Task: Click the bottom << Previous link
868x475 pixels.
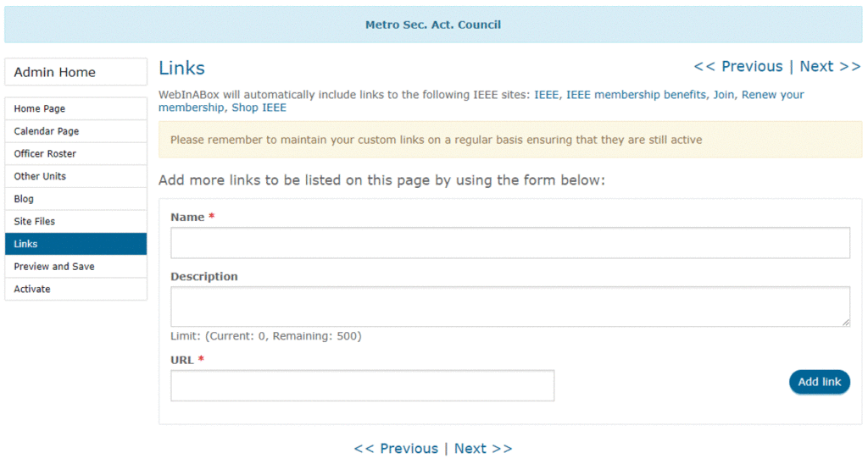Action: click(397, 449)
